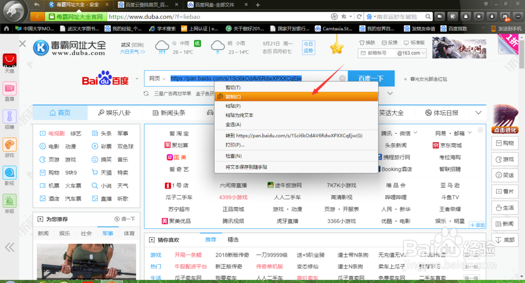Open the Baidu engine selector arrow

click(x=137, y=79)
